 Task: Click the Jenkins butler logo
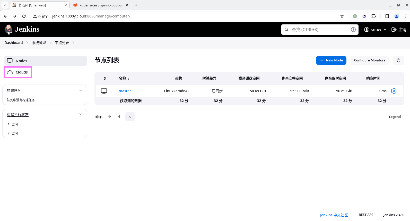[x=8, y=29]
